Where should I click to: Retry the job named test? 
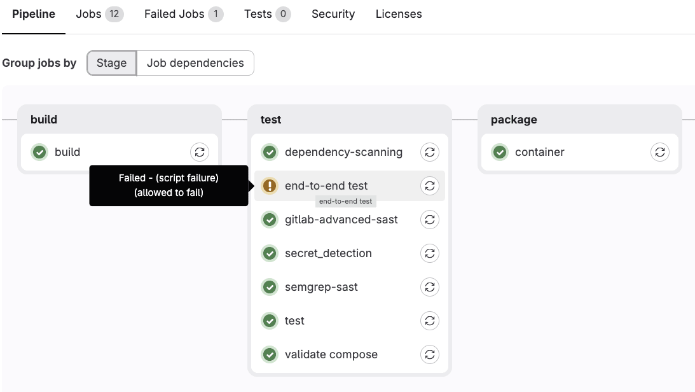[429, 321]
